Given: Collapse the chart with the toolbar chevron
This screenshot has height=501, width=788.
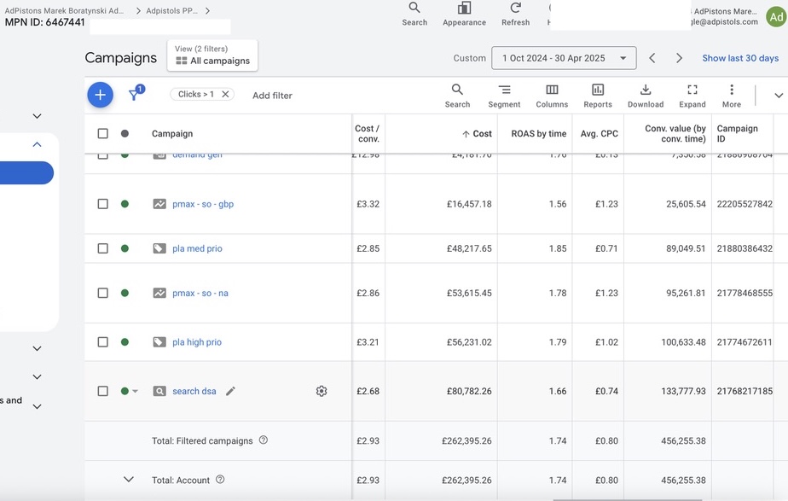Looking at the screenshot, I should (779, 96).
